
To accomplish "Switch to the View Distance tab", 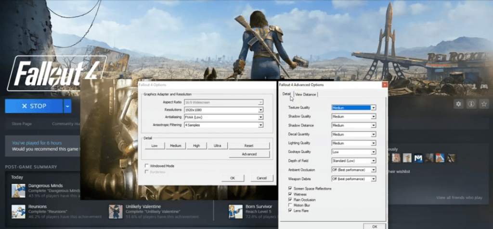I will (305, 94).
